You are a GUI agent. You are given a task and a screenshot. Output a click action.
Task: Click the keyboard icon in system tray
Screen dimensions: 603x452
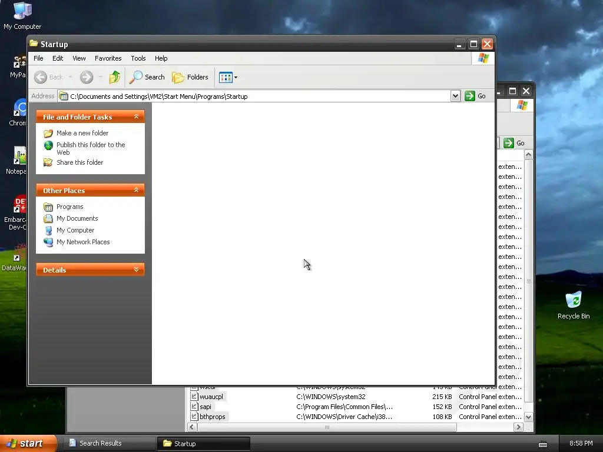[x=542, y=444]
